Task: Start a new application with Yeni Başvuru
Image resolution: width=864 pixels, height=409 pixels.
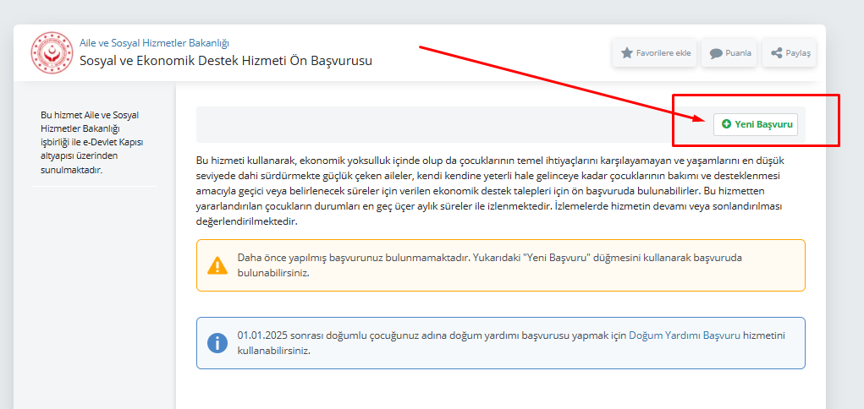Action: click(x=755, y=124)
